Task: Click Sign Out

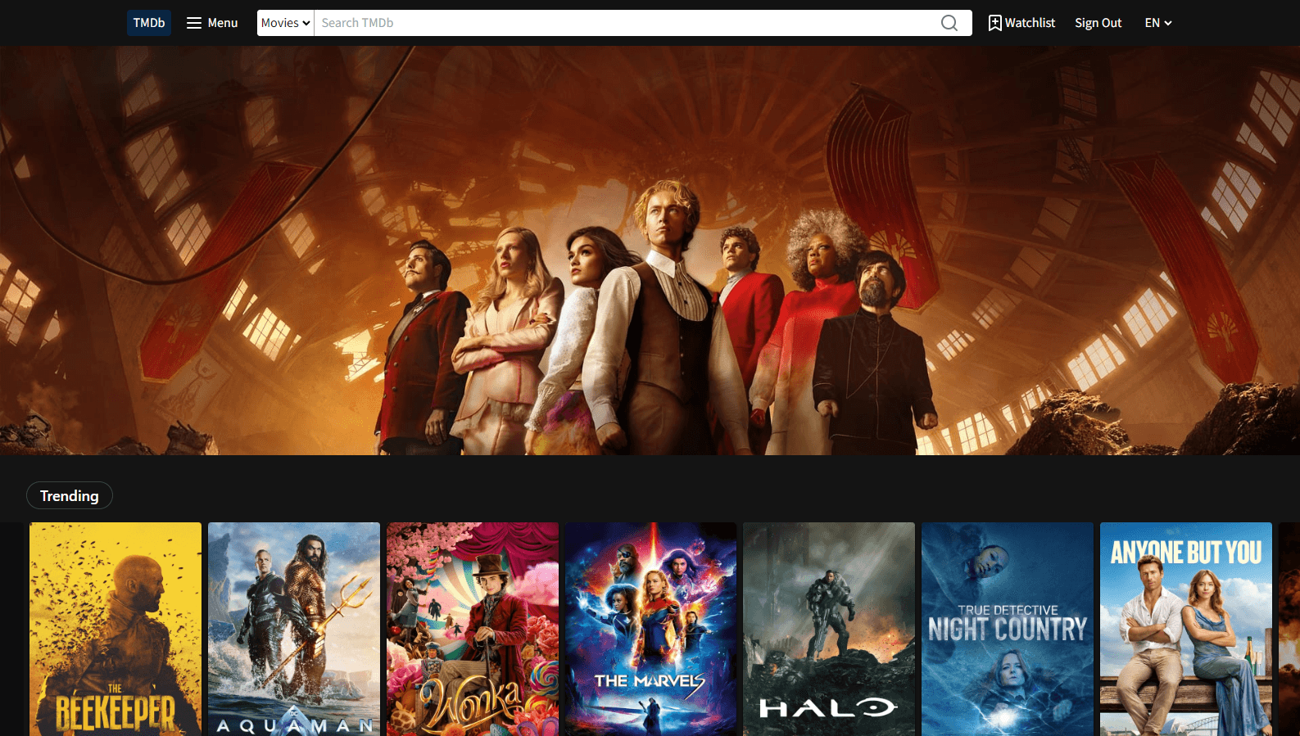Action: click(x=1098, y=23)
